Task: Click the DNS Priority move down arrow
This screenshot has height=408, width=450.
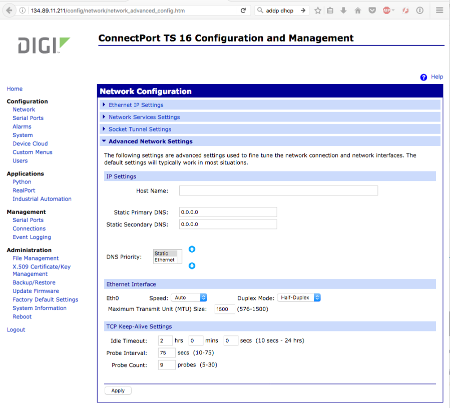Action: [x=192, y=266]
